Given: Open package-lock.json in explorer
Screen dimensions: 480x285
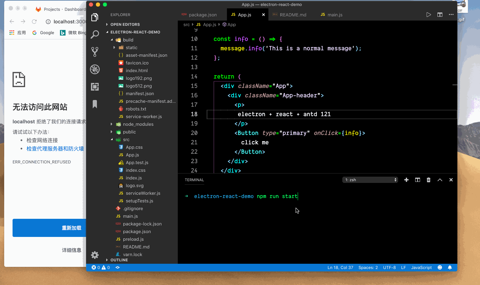Looking at the screenshot, I should tap(142, 224).
